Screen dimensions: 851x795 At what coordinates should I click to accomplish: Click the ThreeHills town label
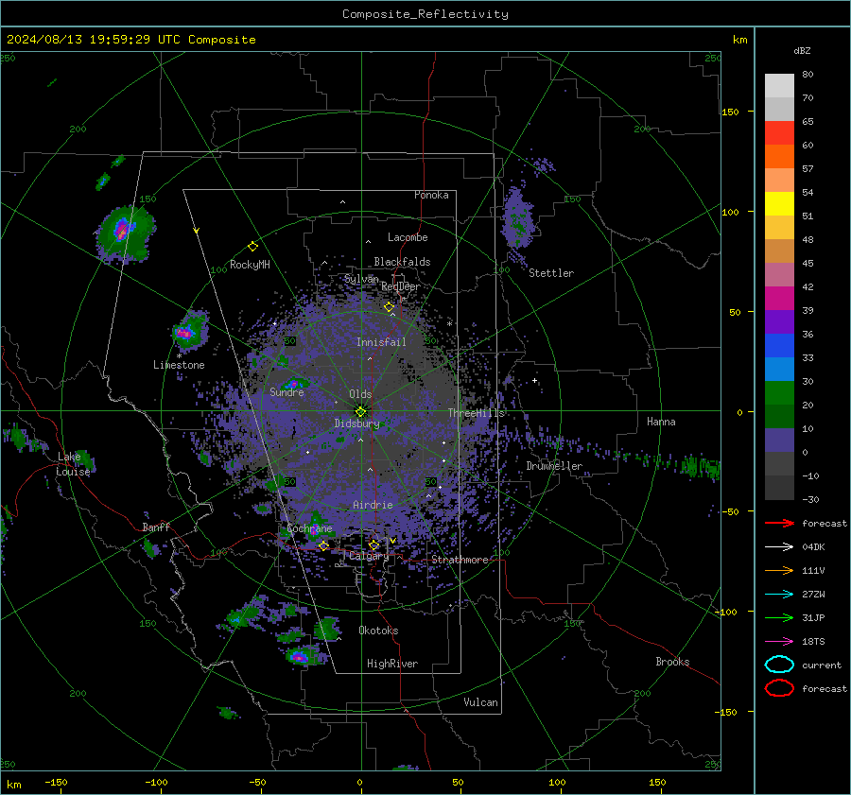pyautogui.click(x=476, y=413)
